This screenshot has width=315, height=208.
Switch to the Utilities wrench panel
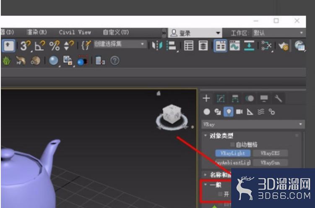point(279,99)
